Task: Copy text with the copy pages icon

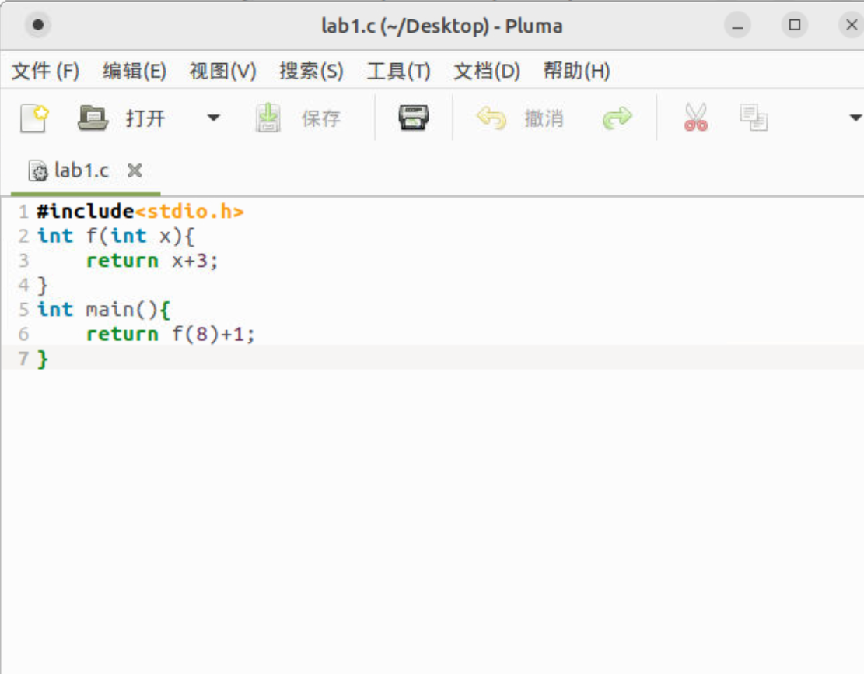Action: 753,117
